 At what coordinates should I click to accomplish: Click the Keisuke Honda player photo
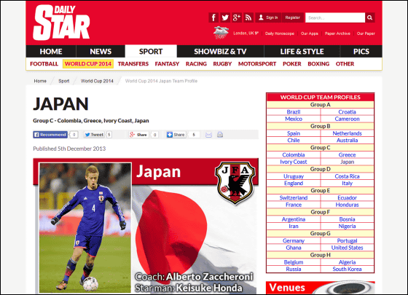pyautogui.click(x=85, y=228)
